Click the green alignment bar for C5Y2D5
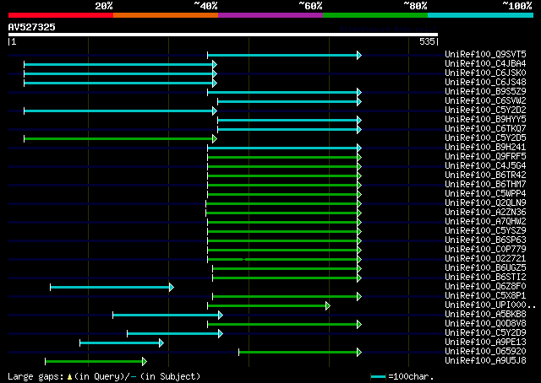 point(120,139)
